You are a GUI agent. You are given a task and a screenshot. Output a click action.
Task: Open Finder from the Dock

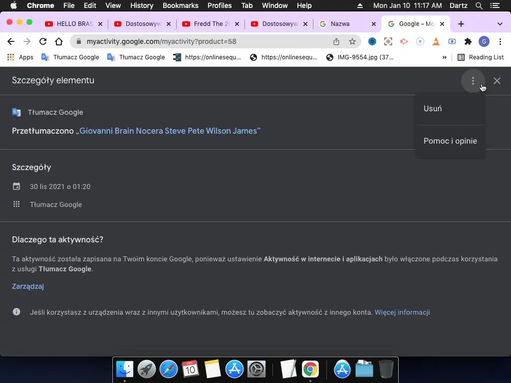(x=125, y=370)
